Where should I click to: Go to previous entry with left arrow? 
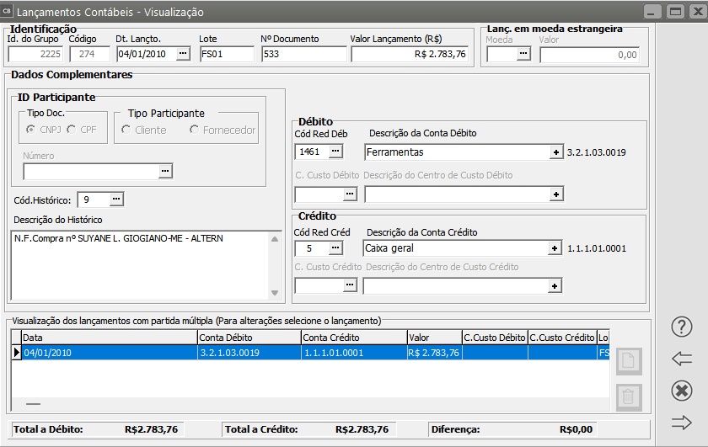point(681,359)
